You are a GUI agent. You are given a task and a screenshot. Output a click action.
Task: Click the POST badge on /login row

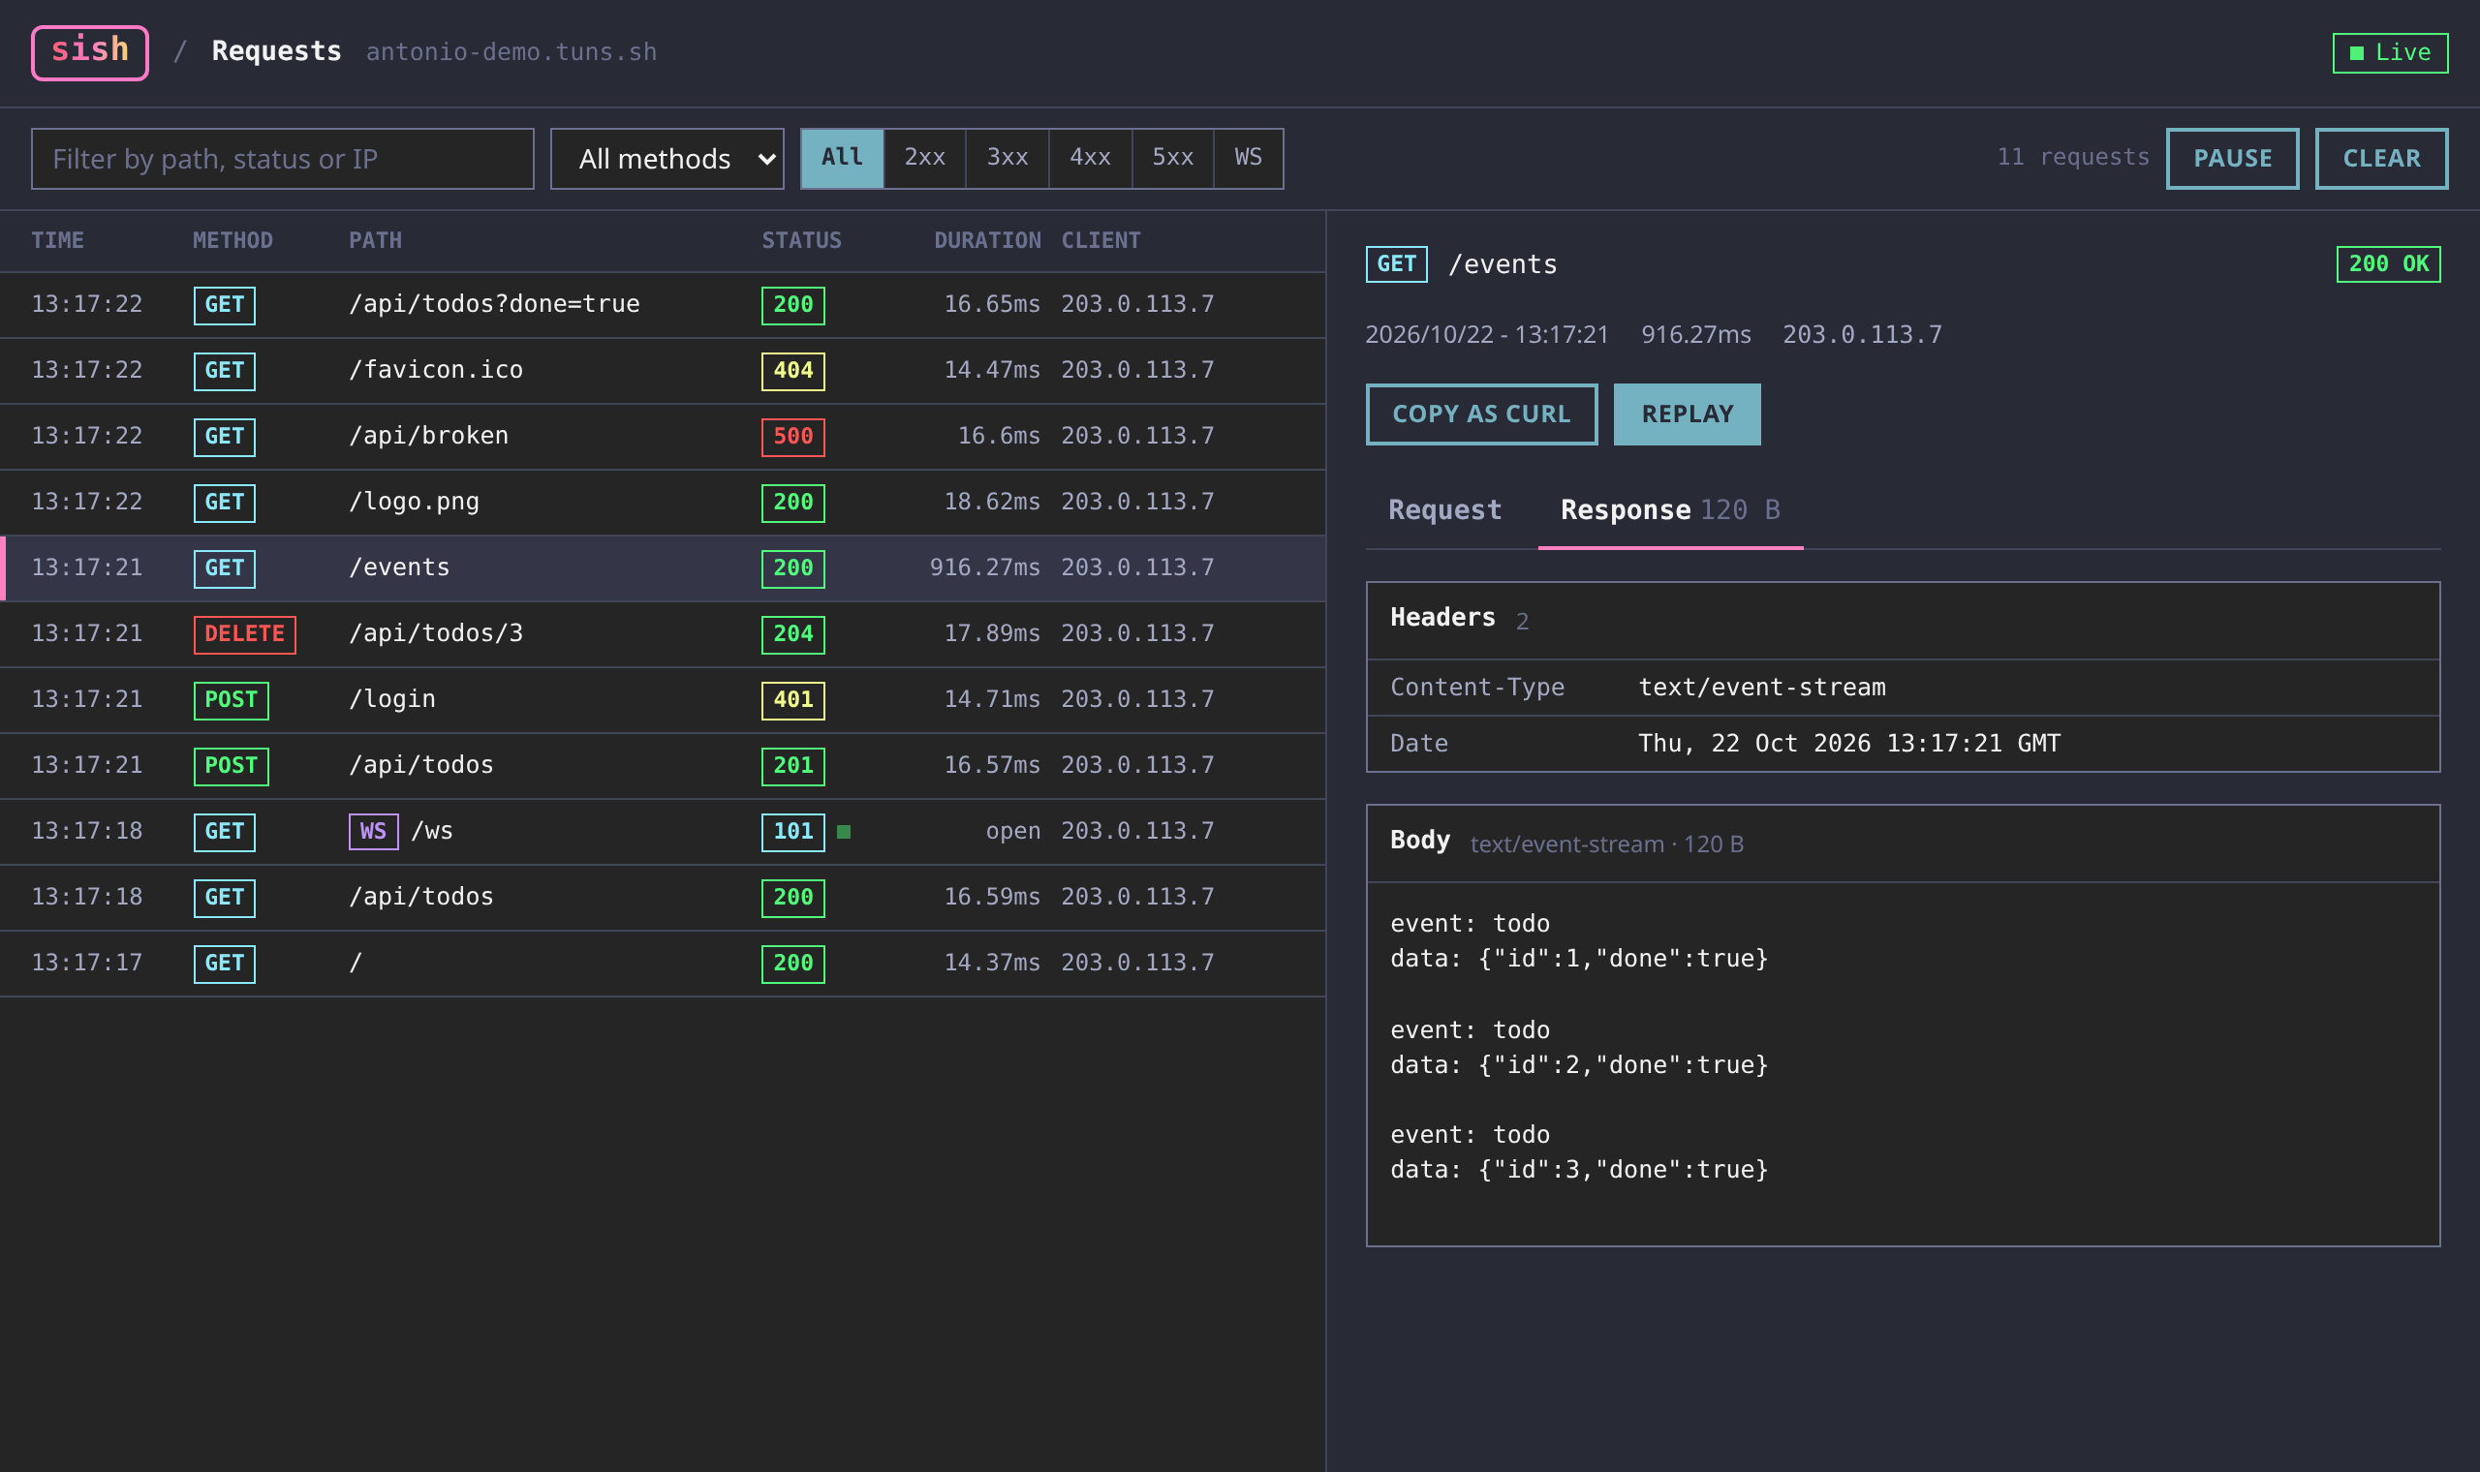(232, 700)
